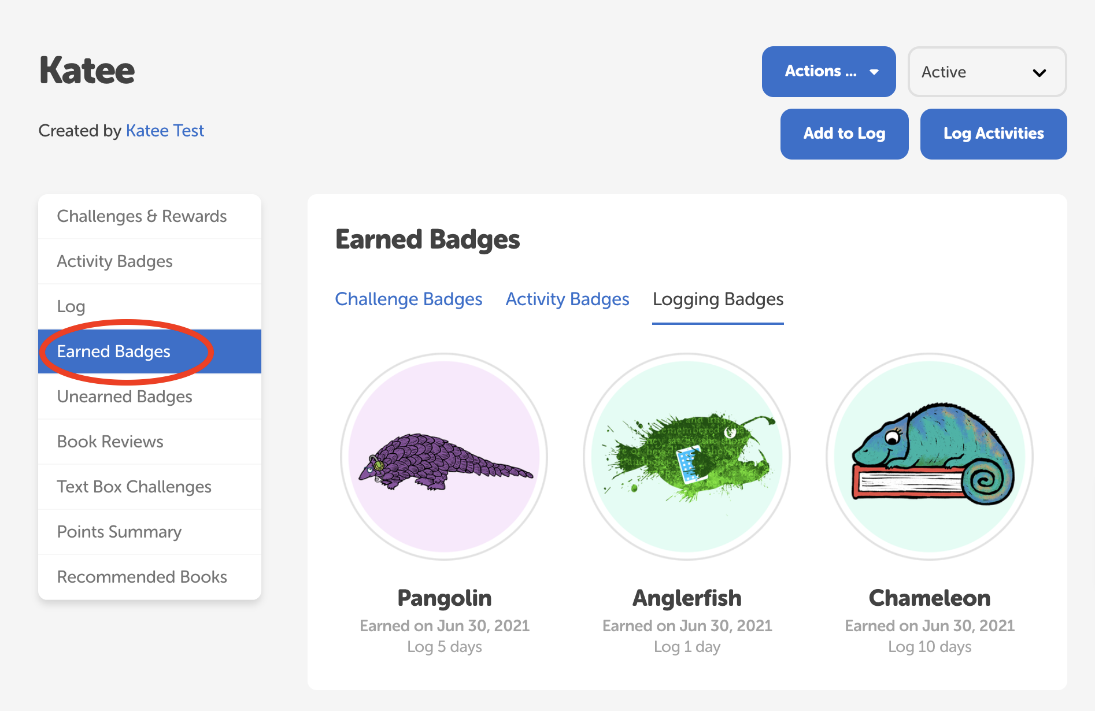Click the chevron on the Active selector
Screen dimensions: 1095x711
(1039, 72)
